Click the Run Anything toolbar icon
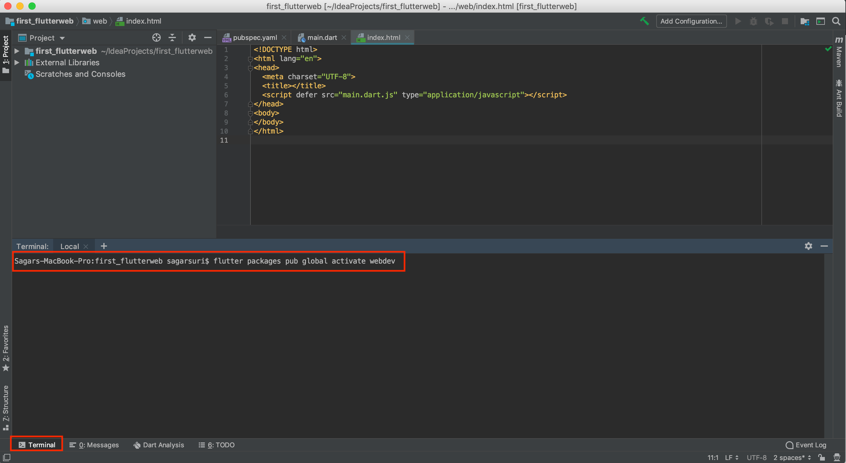 pyautogui.click(x=820, y=21)
